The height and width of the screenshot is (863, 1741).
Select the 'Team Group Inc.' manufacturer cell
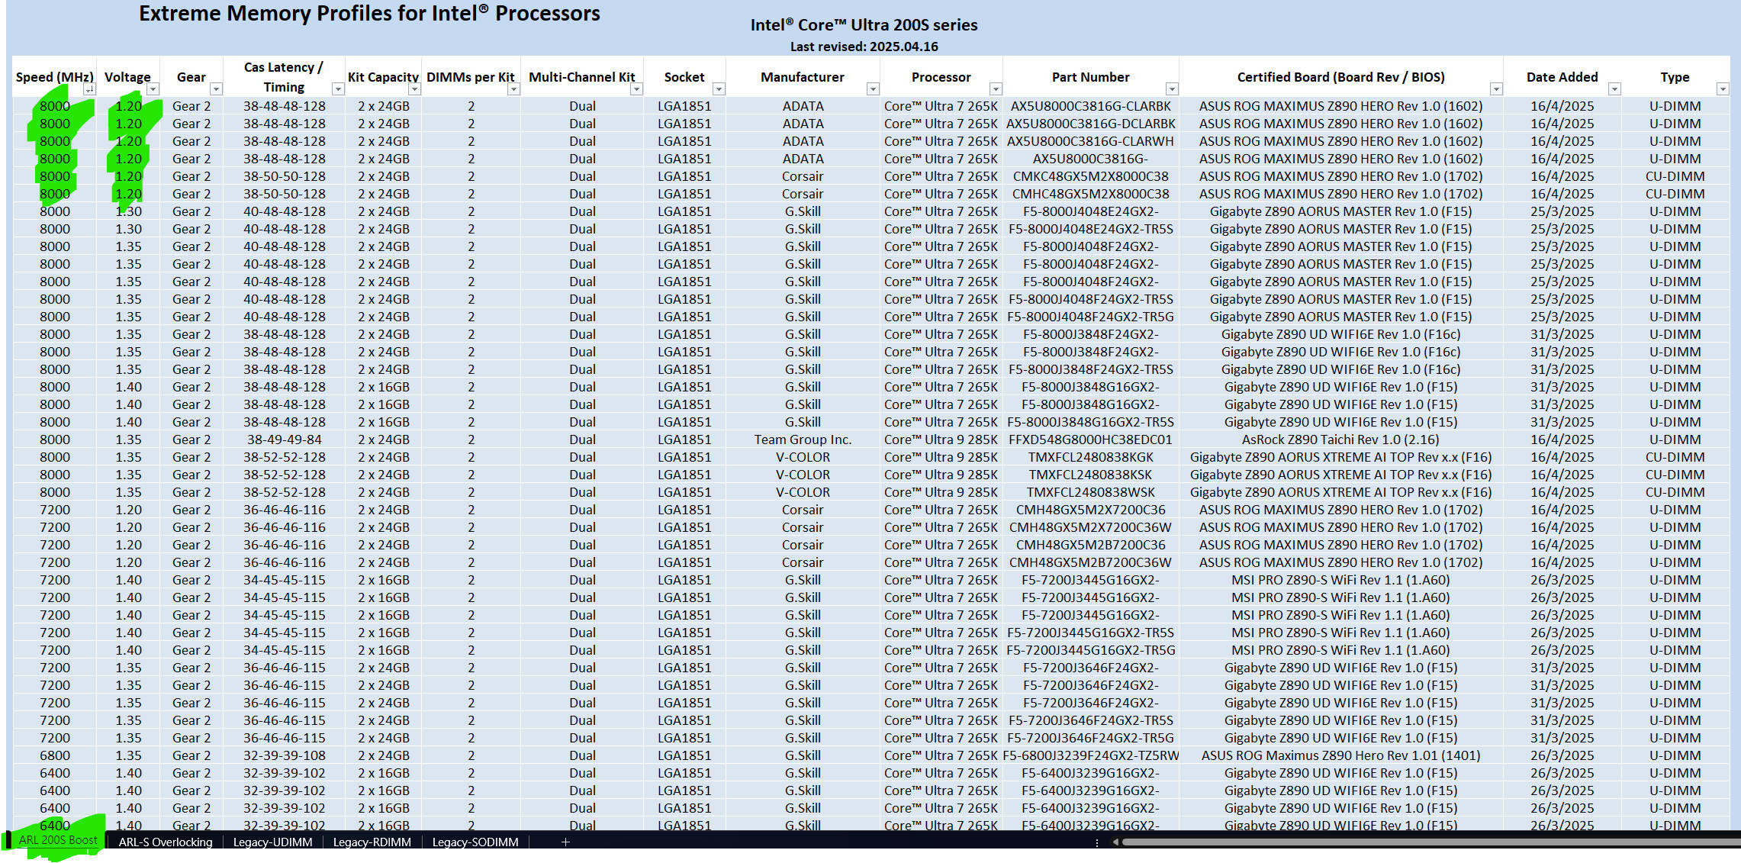point(803,440)
